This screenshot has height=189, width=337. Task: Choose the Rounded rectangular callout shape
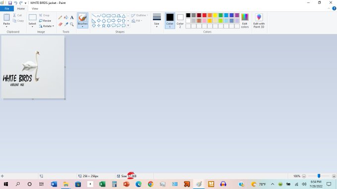click(x=113, y=26)
